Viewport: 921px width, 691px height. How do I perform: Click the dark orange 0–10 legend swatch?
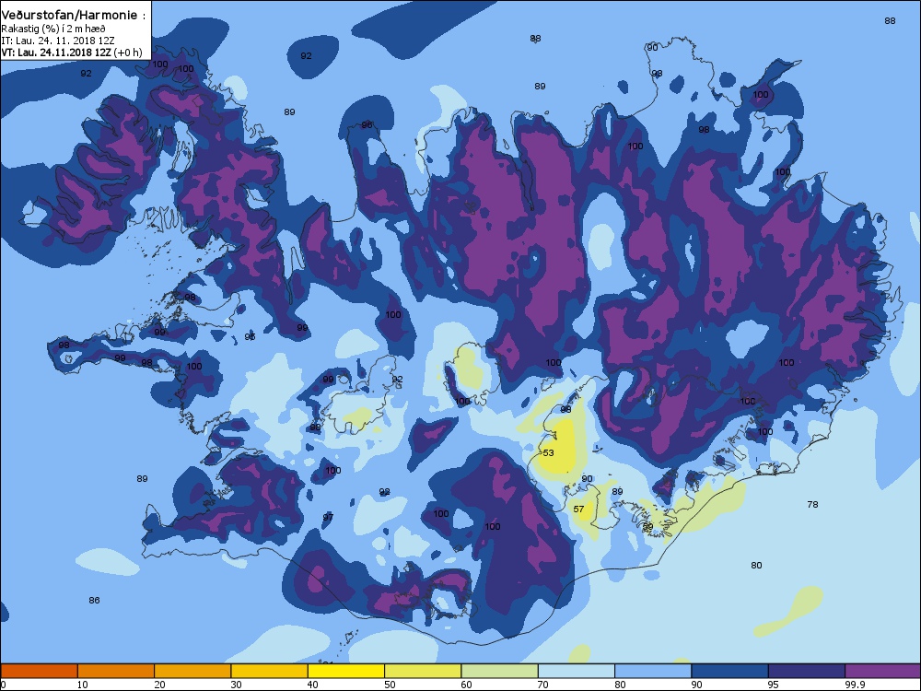click(x=39, y=671)
